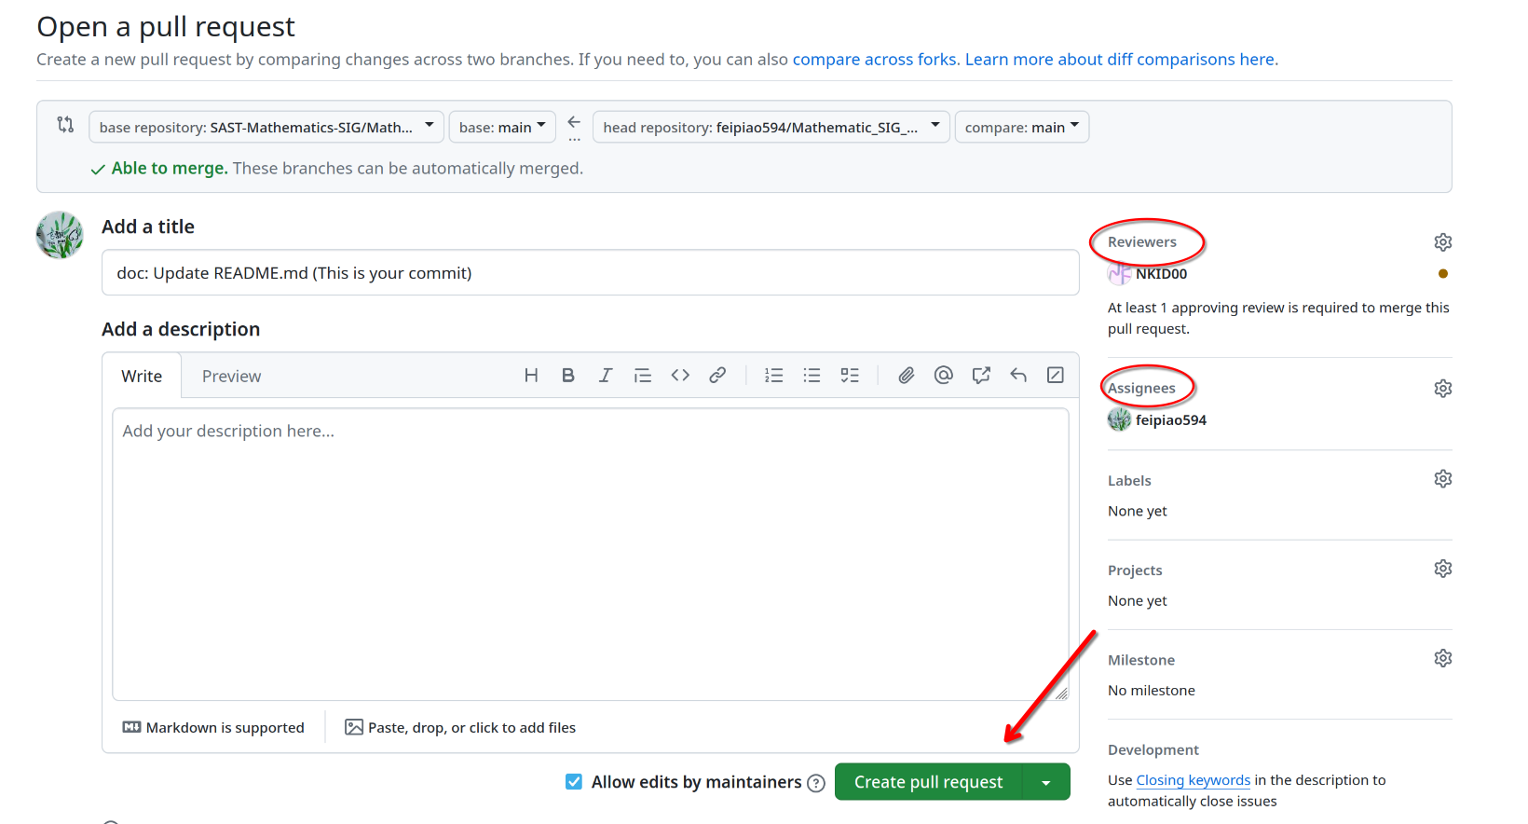
Task: Open Learn more about diff comparisons link
Action: (x=1122, y=59)
